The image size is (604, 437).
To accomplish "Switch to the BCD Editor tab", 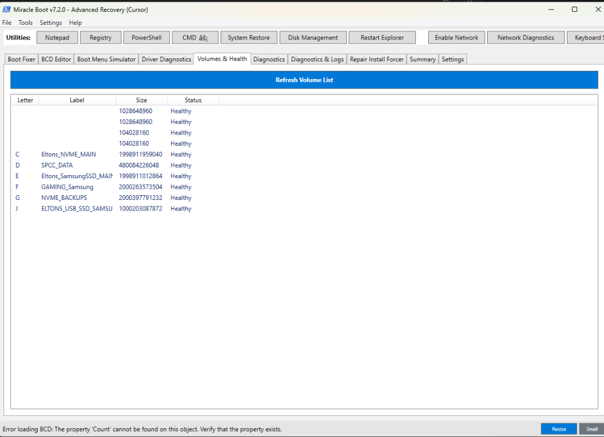I will pos(56,60).
